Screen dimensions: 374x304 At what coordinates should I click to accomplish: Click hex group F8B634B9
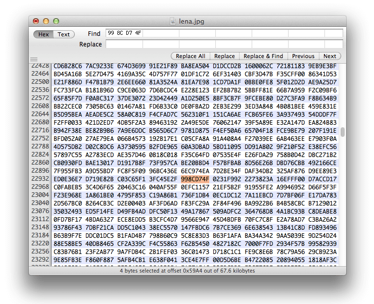322,98
